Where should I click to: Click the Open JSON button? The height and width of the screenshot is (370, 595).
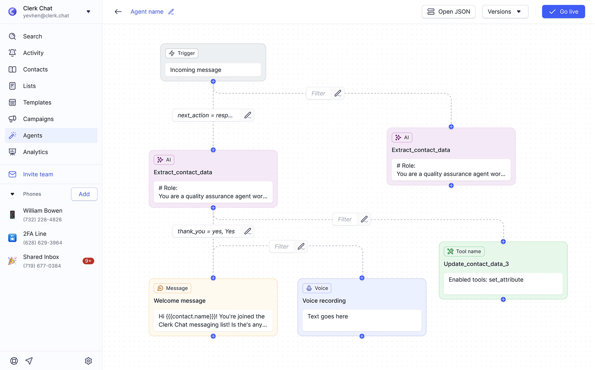tap(449, 12)
